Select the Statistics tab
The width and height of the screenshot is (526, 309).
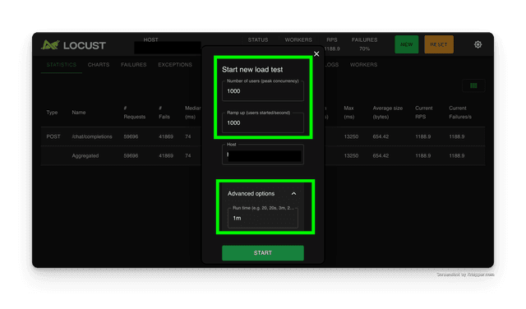[x=62, y=65]
